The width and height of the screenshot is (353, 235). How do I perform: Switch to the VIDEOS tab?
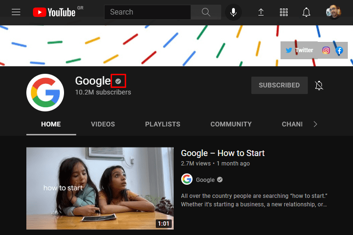pyautogui.click(x=103, y=124)
